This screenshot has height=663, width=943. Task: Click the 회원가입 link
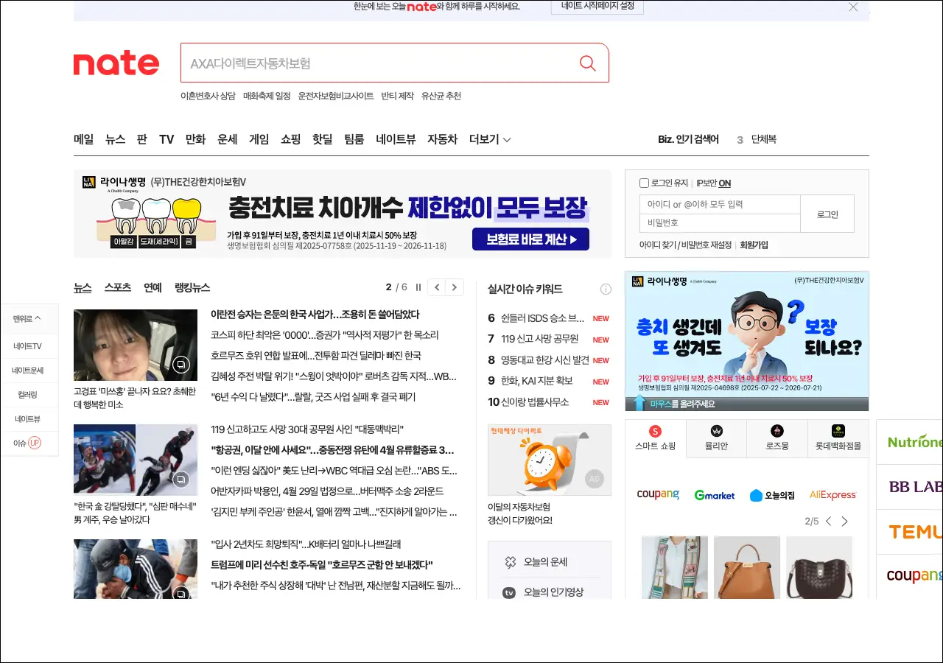(754, 245)
